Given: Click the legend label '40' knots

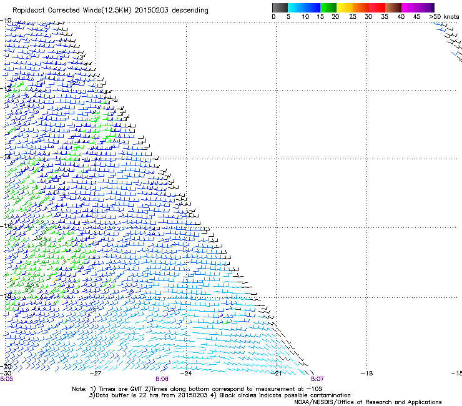Looking at the screenshot, I should [x=401, y=17].
